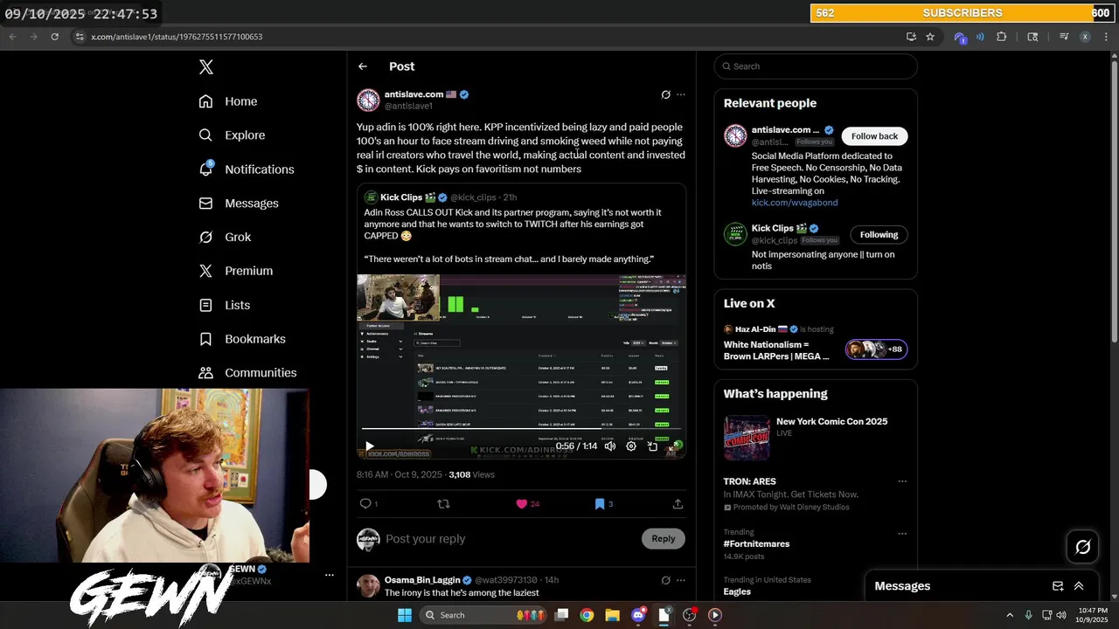Open video settings gear
The width and height of the screenshot is (1119, 629).
(x=631, y=446)
